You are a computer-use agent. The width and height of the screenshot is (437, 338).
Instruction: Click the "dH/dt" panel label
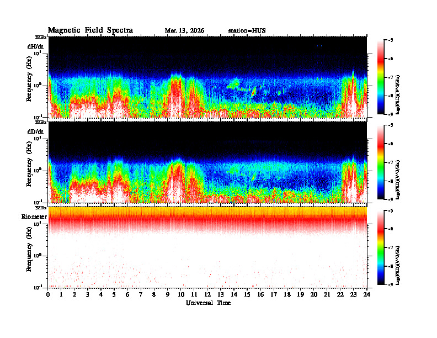(35, 46)
